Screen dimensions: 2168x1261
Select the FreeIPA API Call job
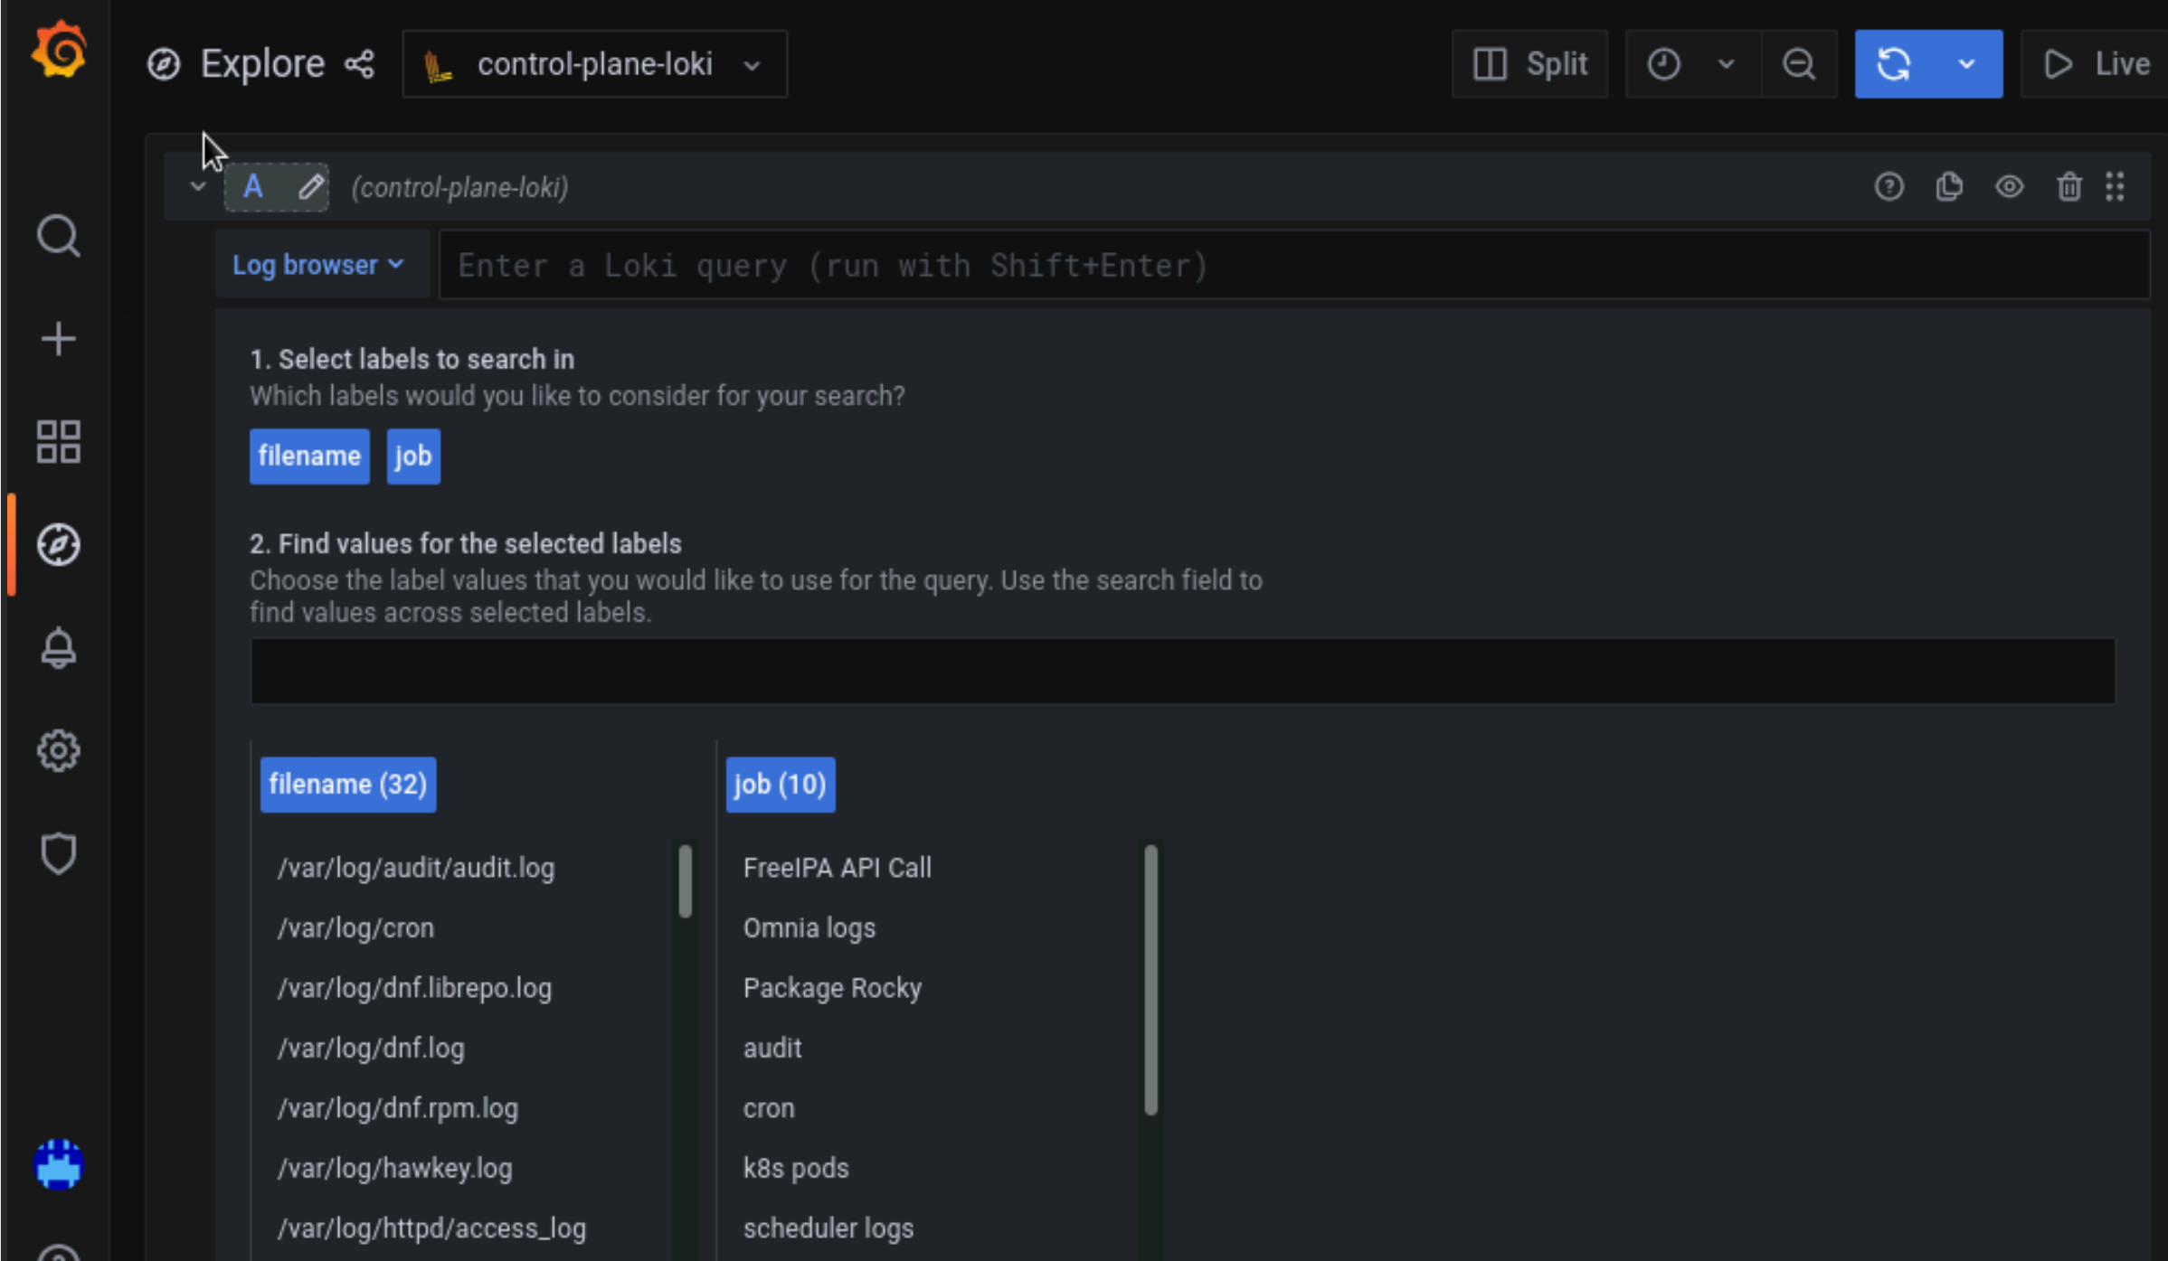tap(837, 868)
